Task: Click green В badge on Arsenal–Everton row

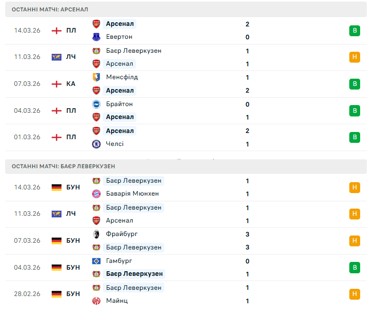Action: pyautogui.click(x=354, y=31)
